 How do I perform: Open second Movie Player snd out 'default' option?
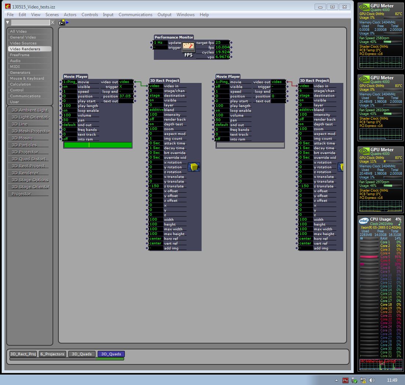222,125
